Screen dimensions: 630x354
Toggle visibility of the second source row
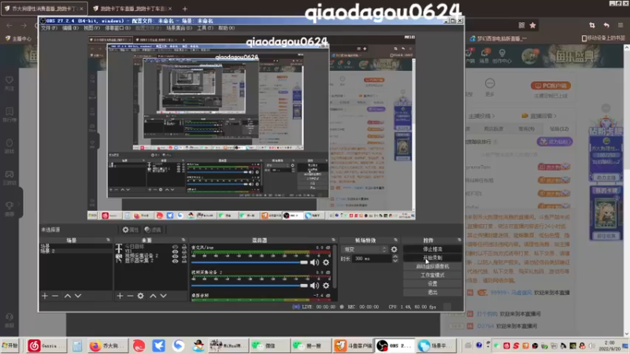tap(175, 252)
